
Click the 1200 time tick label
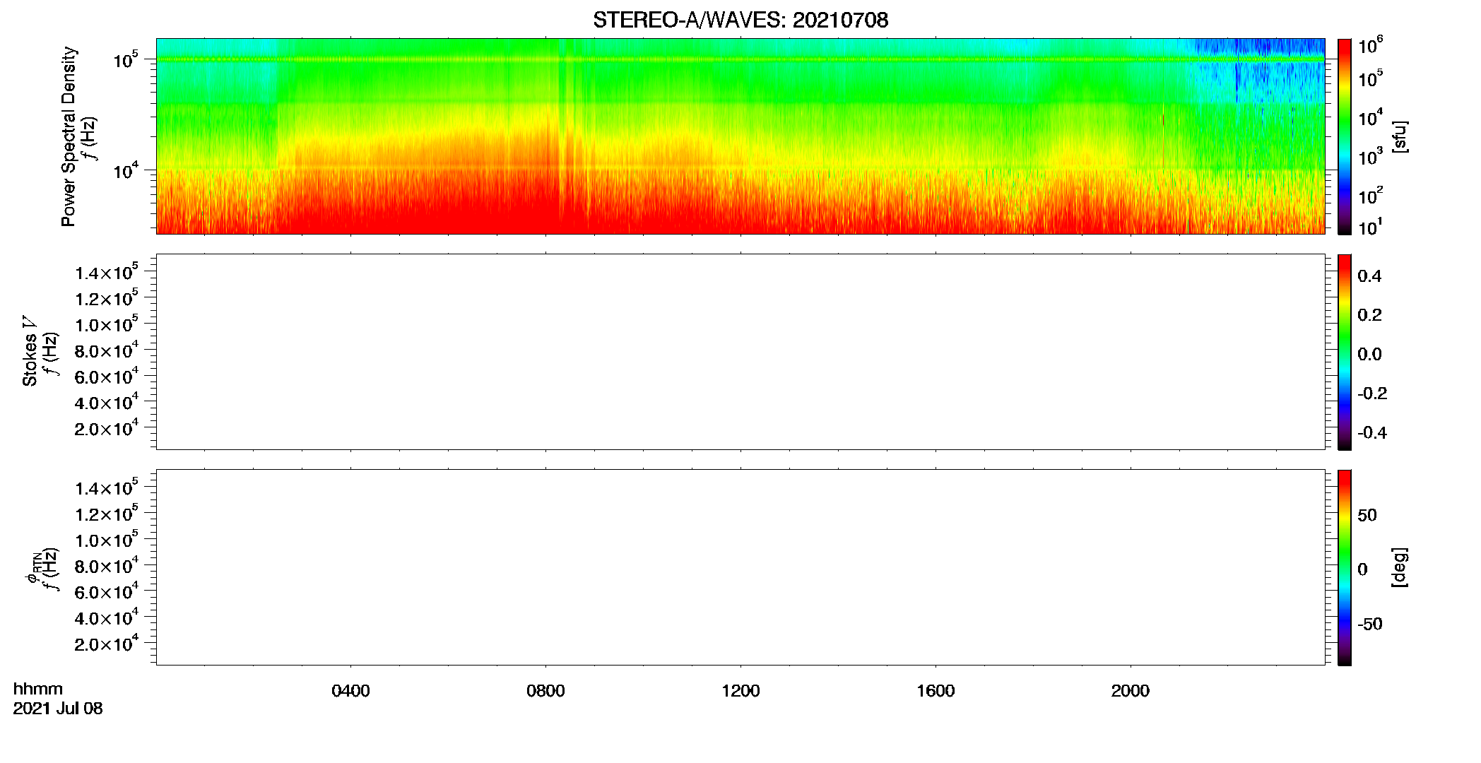coord(740,691)
